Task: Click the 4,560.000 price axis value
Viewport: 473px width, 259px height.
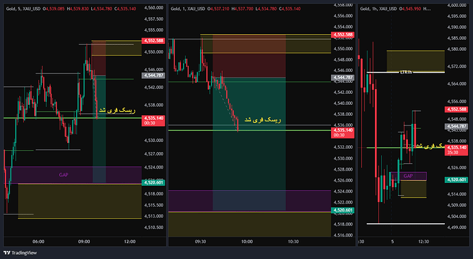Action: click(x=154, y=8)
